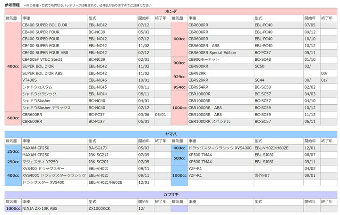Select start year 04/02 for YZF-R1
Screen dimensions: 340x215
[x=310, y=169]
